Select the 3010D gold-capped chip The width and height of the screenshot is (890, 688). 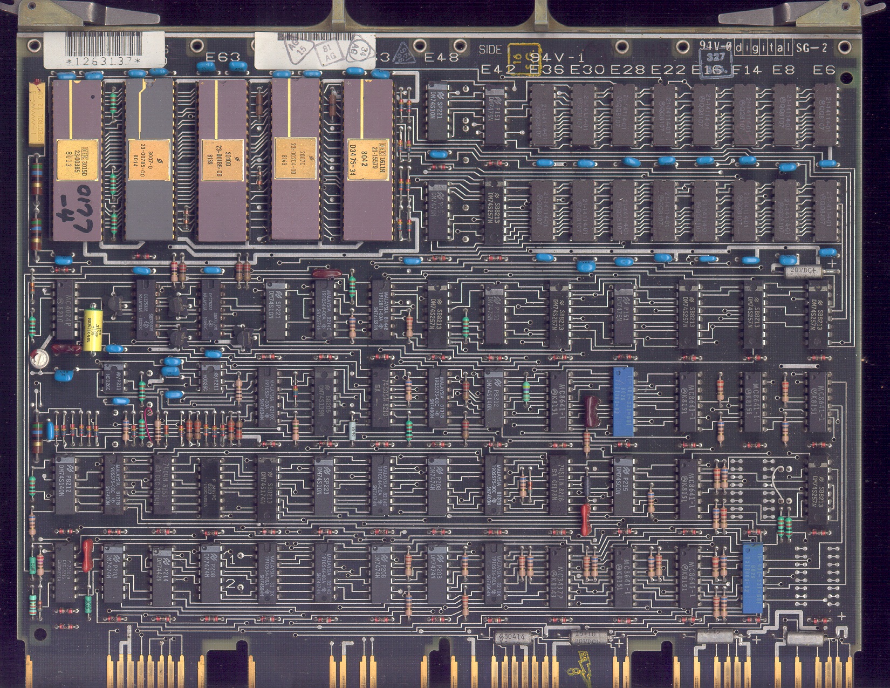[x=222, y=160]
